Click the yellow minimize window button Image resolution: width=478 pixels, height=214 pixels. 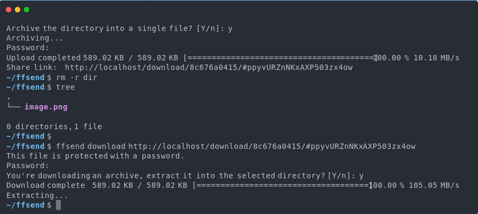(x=18, y=10)
